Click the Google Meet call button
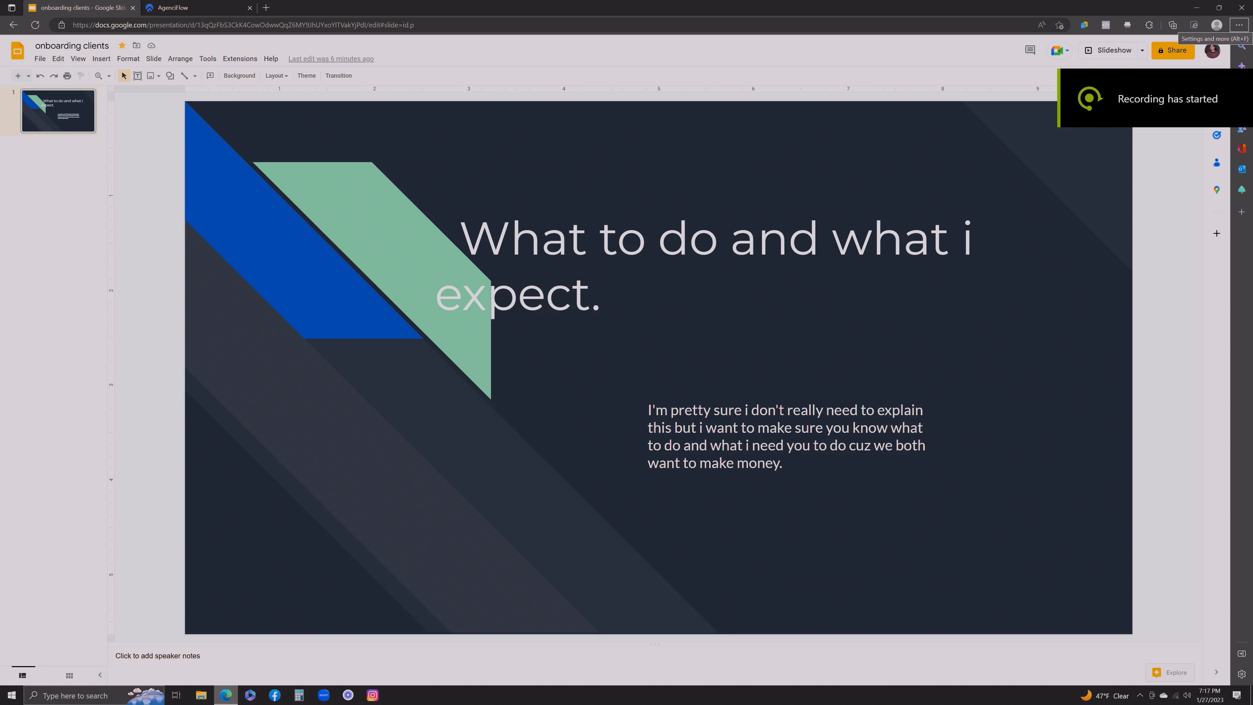 [1060, 50]
